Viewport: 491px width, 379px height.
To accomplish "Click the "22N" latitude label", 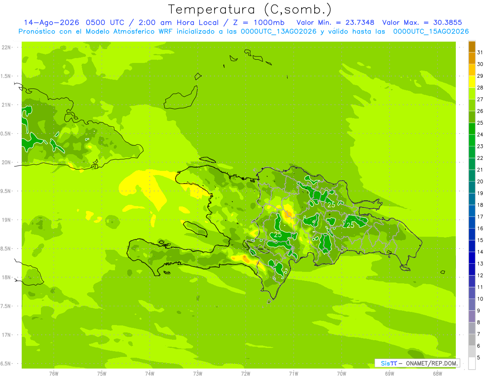I will pos(6,47).
